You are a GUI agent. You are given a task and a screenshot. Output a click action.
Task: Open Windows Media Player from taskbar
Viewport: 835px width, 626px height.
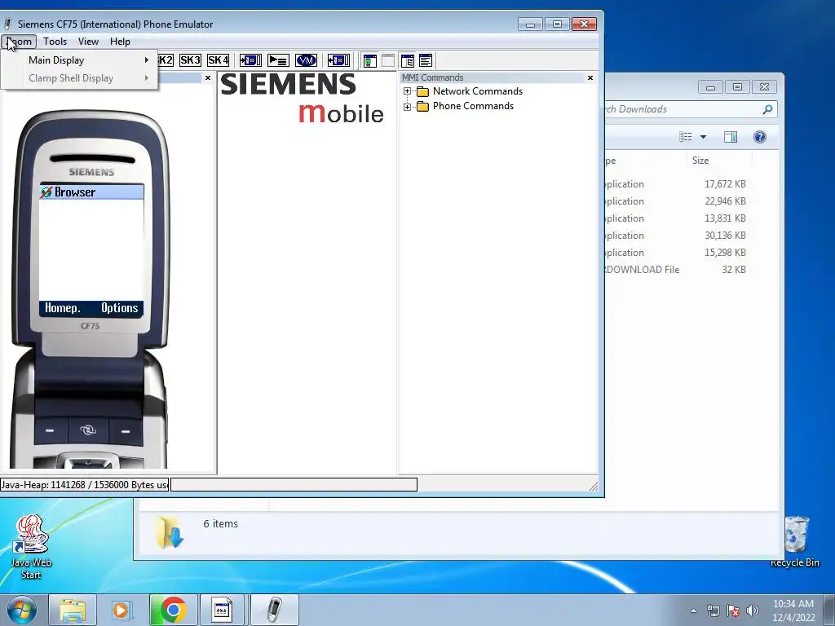tap(122, 610)
